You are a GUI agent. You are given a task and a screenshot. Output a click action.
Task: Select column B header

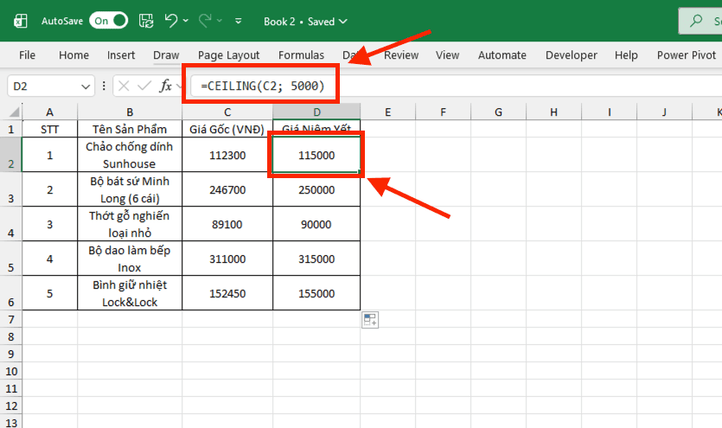pos(130,112)
